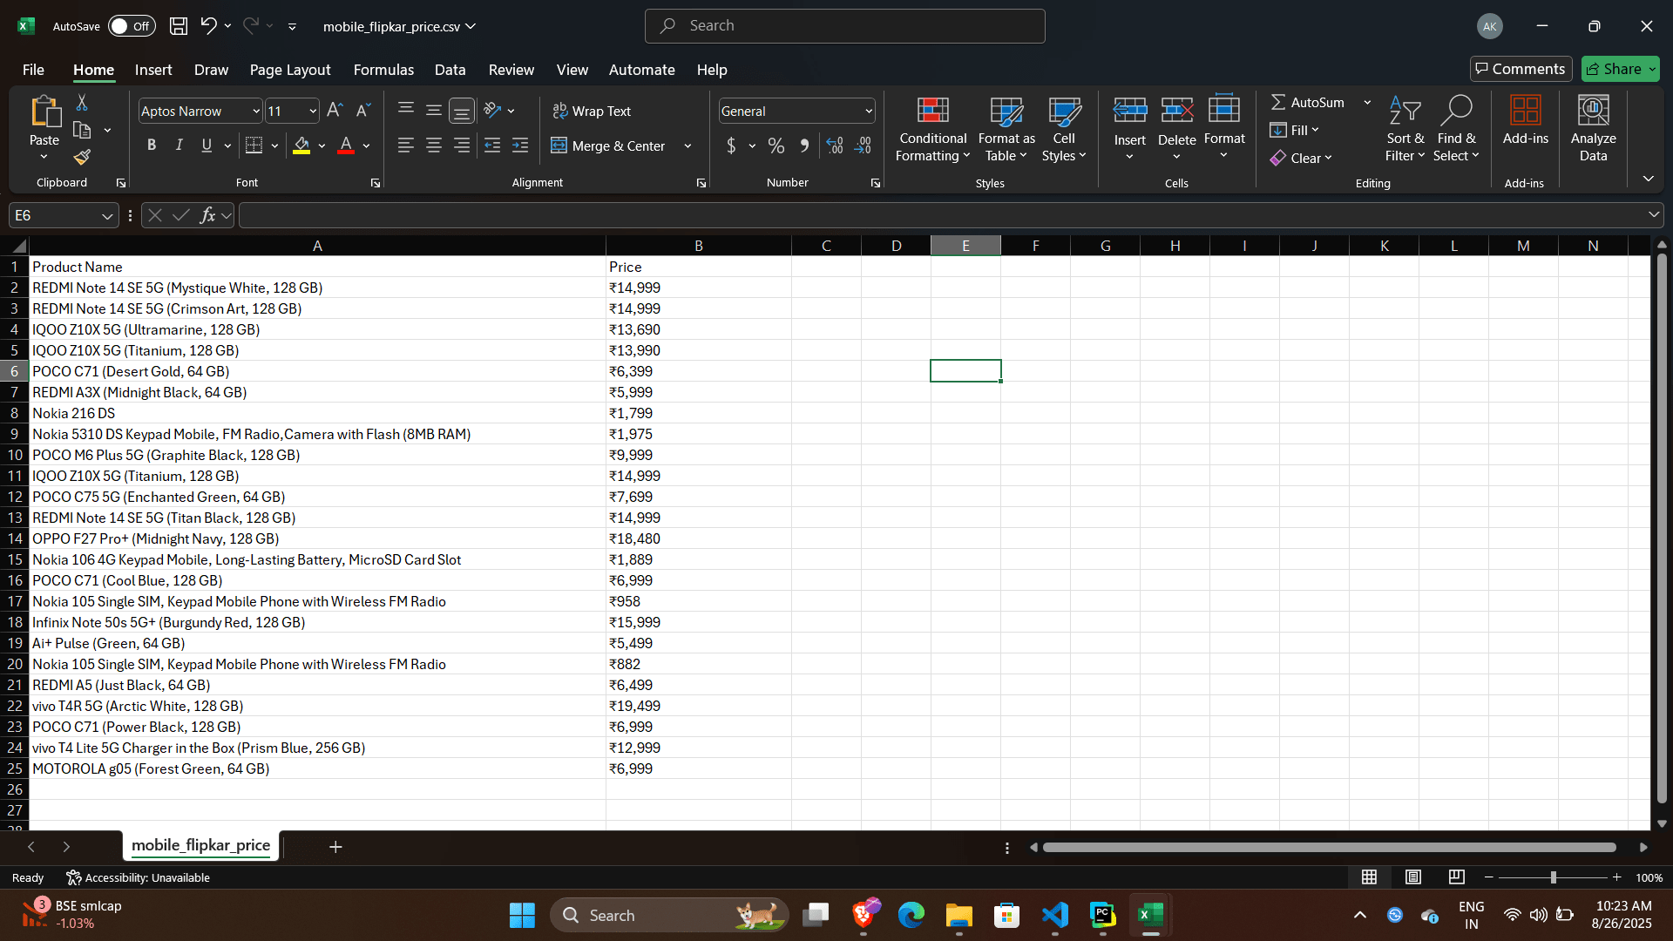Toggle Center horizontal alignment

coord(434,146)
